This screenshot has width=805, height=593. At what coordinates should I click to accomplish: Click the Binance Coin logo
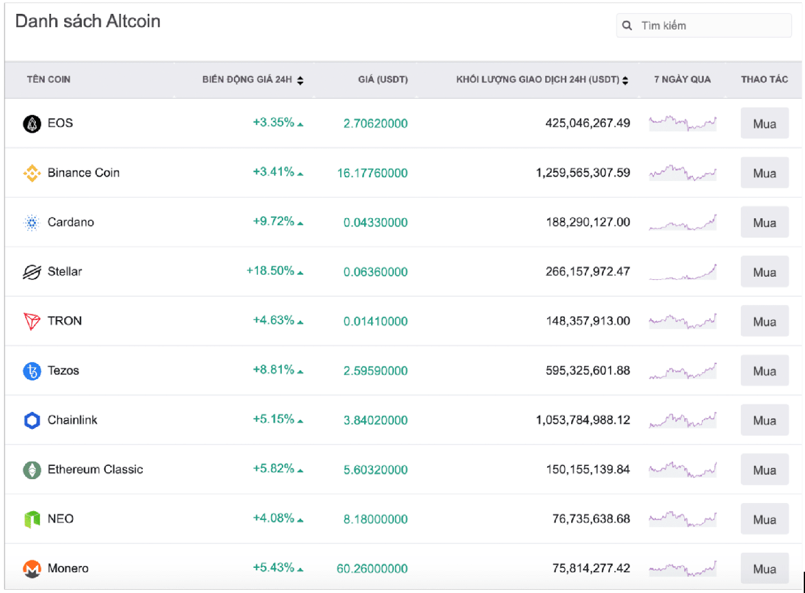[31, 173]
